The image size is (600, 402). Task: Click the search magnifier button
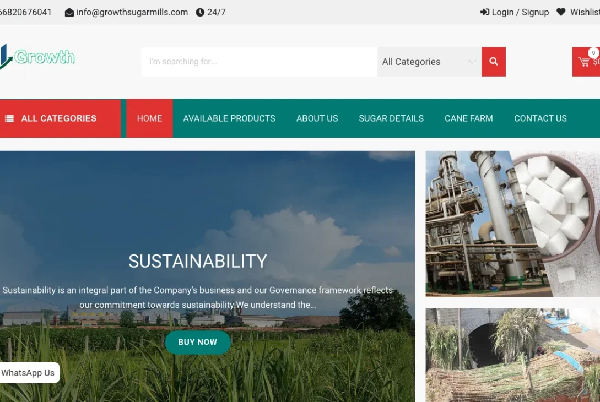coord(493,61)
